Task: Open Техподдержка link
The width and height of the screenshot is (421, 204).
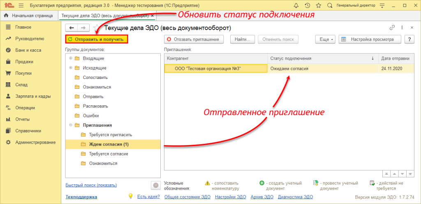Action: click(81, 197)
